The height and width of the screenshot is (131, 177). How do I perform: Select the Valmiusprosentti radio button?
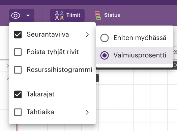tap(105, 55)
